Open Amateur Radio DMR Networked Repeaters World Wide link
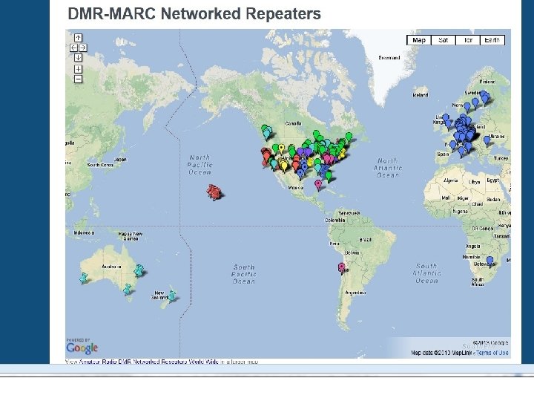This screenshot has width=534, height=401. (148, 362)
